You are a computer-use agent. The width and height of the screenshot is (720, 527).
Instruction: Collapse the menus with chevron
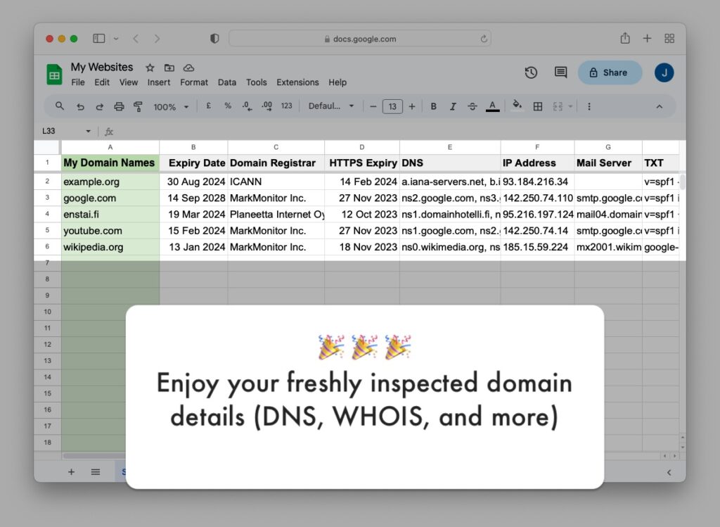pyautogui.click(x=660, y=106)
